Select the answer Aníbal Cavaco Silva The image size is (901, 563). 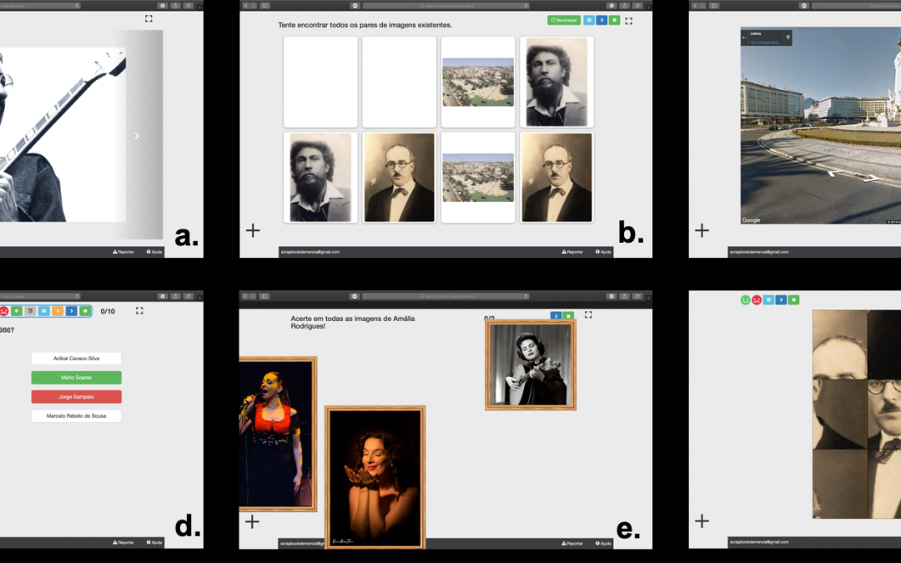77,359
